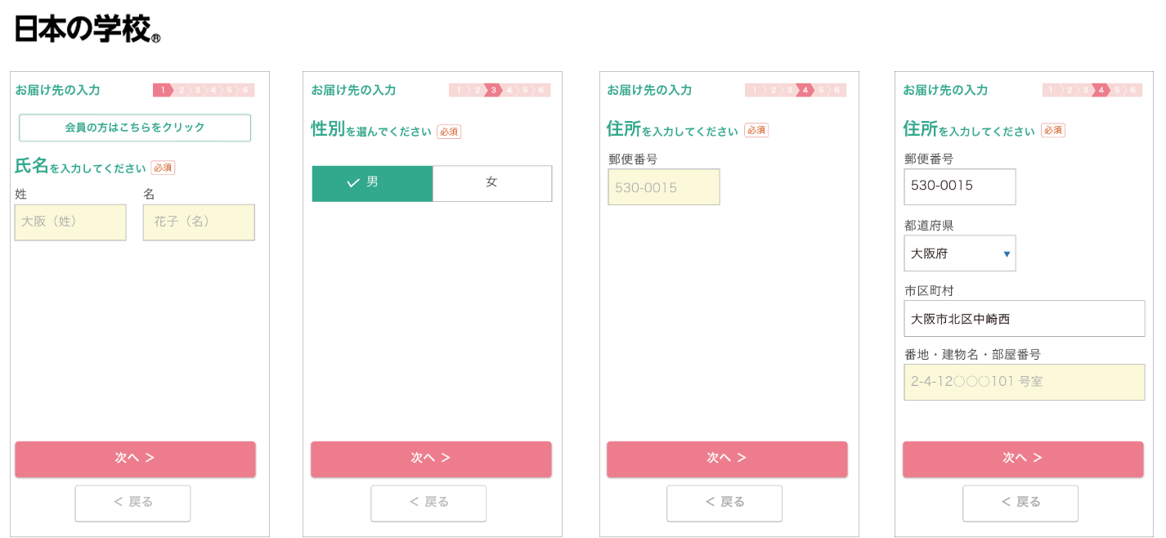Click 次へ in the gender selection panel

431,459
